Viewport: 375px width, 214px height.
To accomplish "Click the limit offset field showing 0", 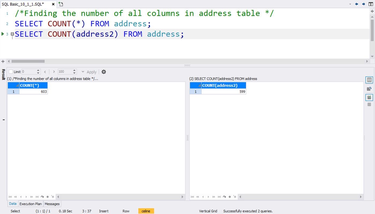I will point(29,72).
